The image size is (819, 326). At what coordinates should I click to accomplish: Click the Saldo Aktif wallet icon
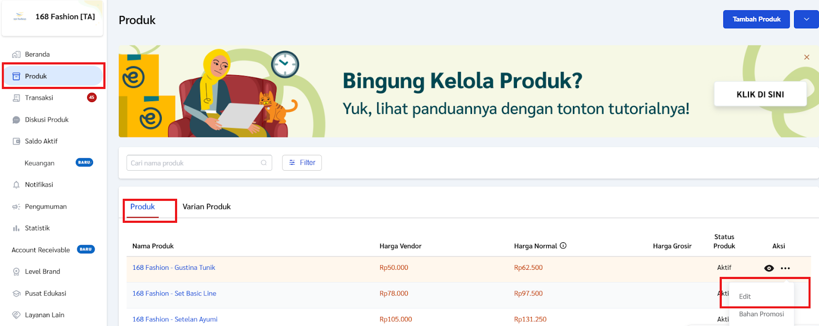(x=16, y=142)
